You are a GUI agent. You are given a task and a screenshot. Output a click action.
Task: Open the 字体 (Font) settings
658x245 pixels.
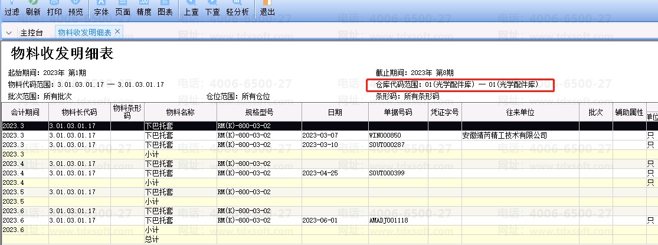coord(102,8)
